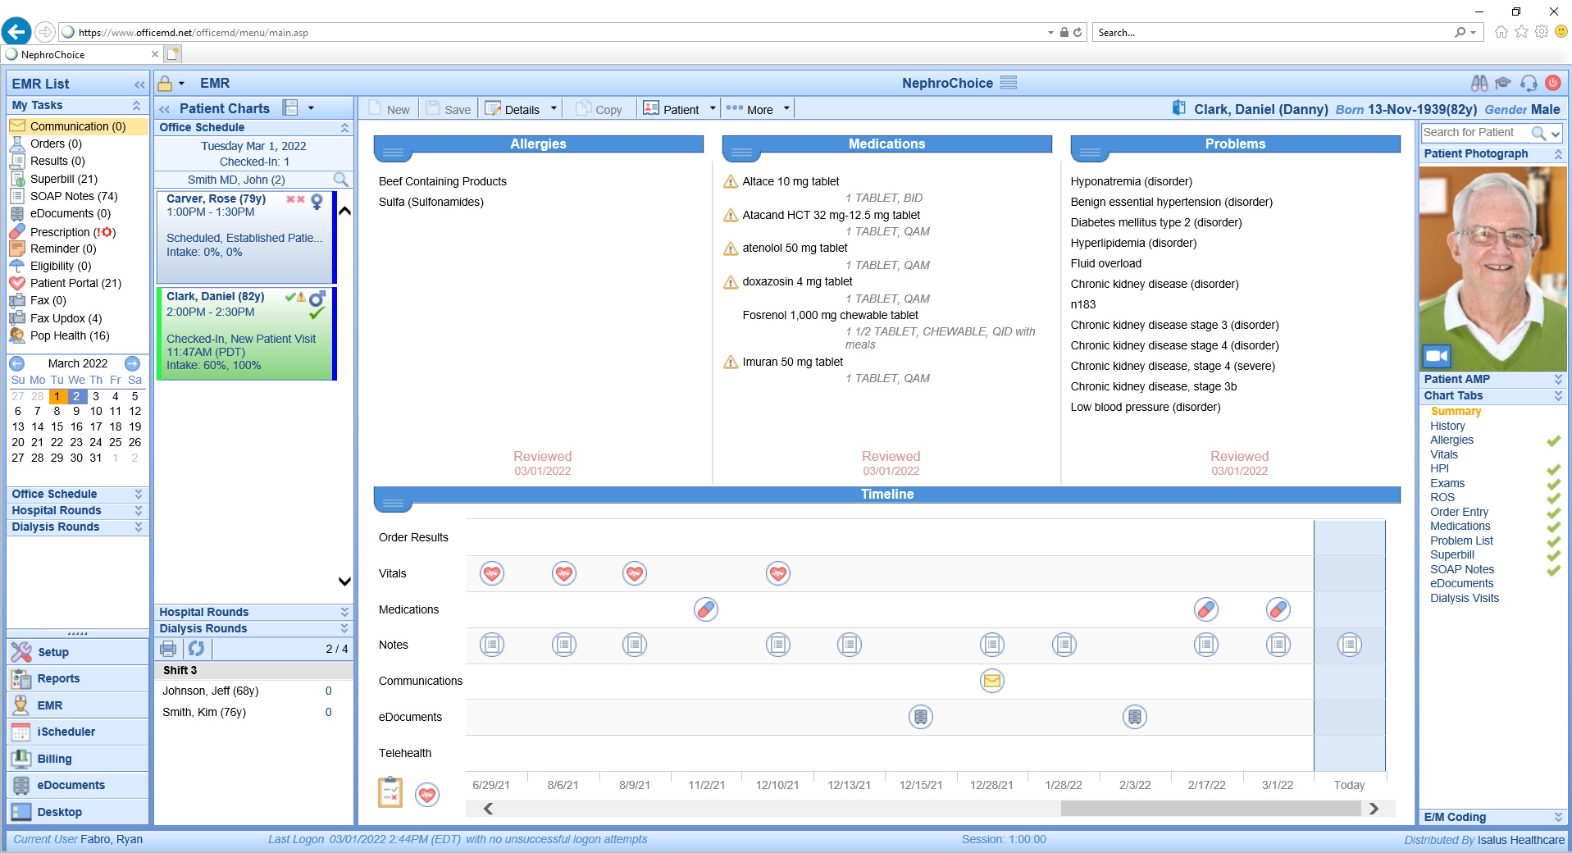Image resolution: width=1572 pixels, height=853 pixels.
Task: Select Johnson, Jeff (68y) in Shift 3
Action: click(x=210, y=691)
